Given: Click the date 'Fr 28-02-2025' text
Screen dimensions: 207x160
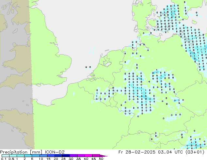Looking at the screenshot, I should coord(137,152).
